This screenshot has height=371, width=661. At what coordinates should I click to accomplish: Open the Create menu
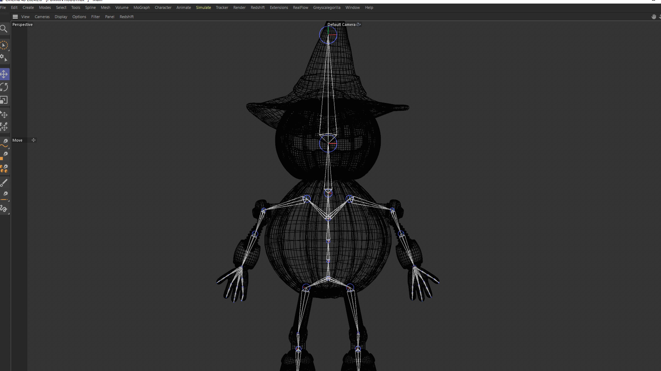point(28,7)
